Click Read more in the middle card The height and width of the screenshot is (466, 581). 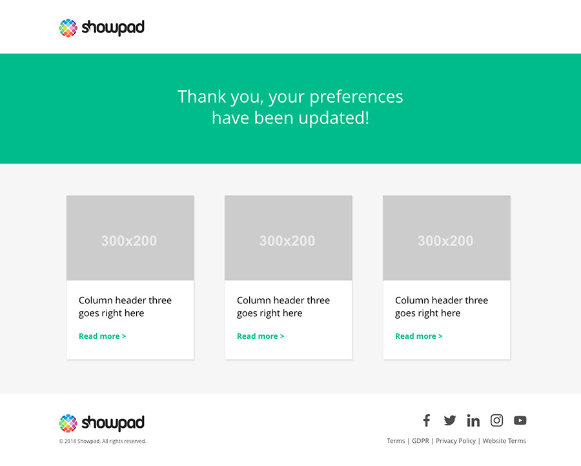point(261,336)
